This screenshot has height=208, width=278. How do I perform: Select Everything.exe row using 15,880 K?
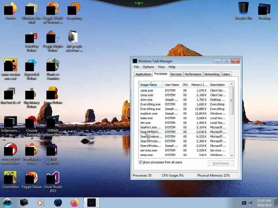pos(184,109)
